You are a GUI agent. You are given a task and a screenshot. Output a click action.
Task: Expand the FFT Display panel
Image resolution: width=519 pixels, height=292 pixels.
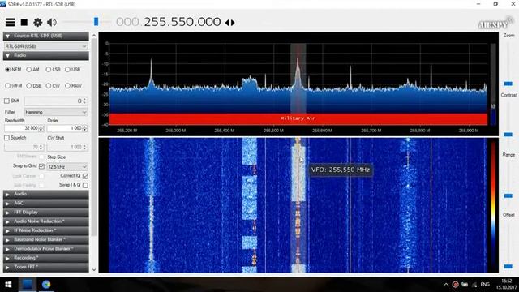pyautogui.click(x=46, y=213)
